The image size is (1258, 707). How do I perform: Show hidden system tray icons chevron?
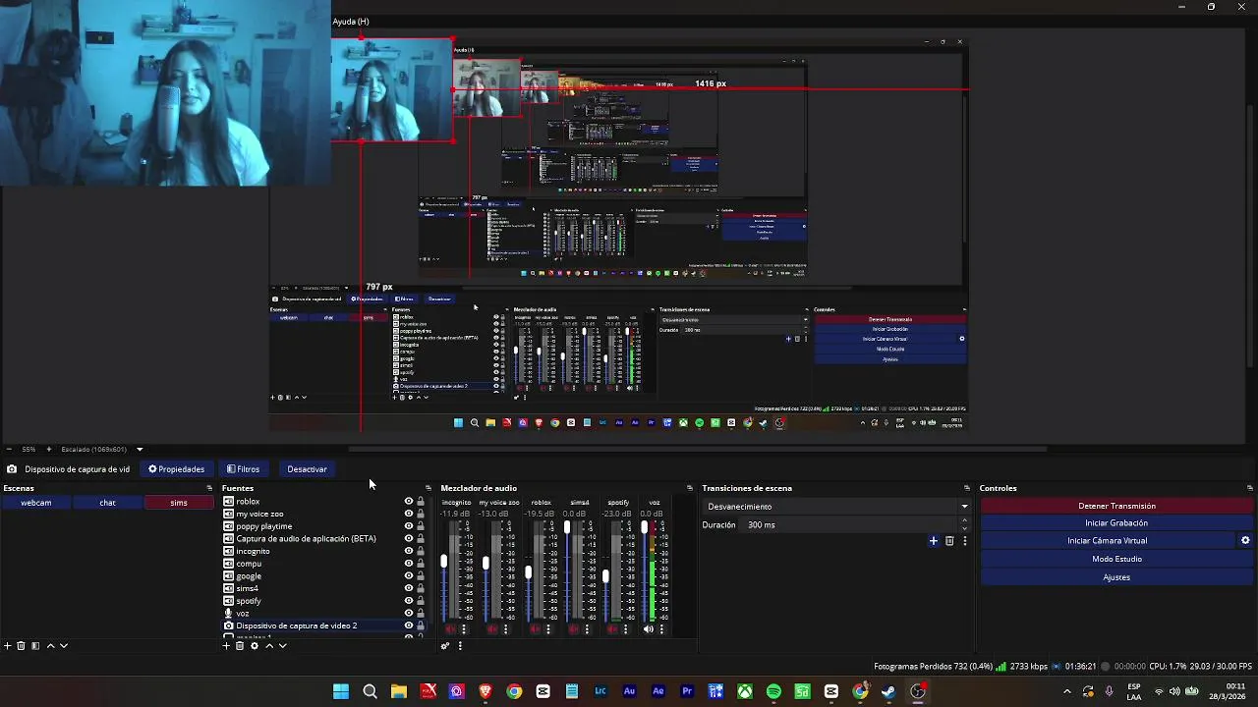[1067, 691]
